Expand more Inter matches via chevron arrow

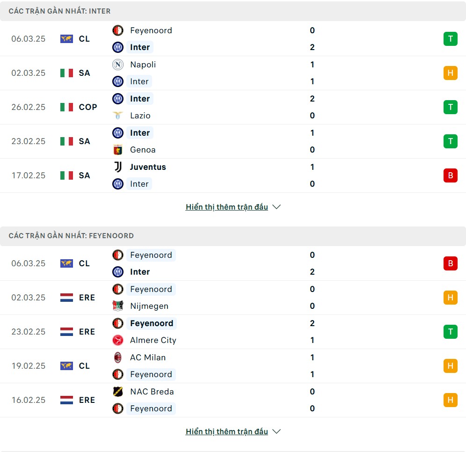coord(277,207)
